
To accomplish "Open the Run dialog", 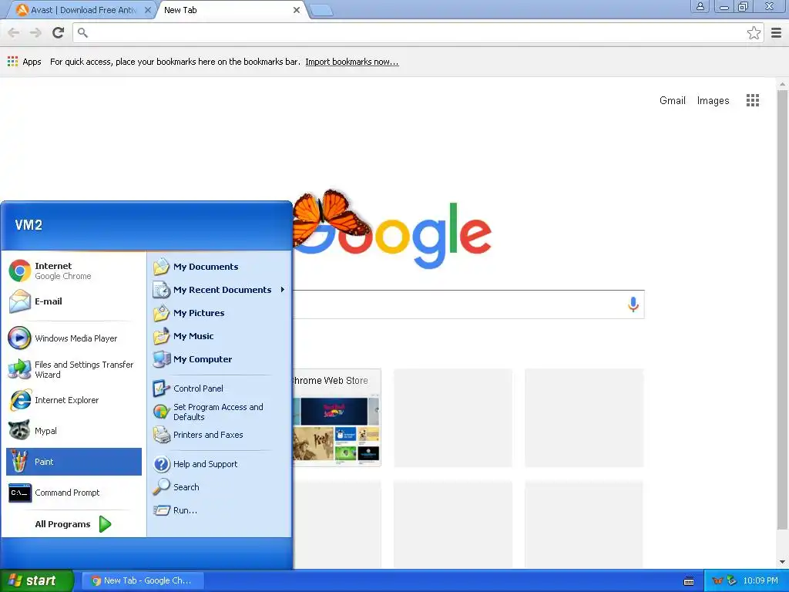I will coord(219,510).
